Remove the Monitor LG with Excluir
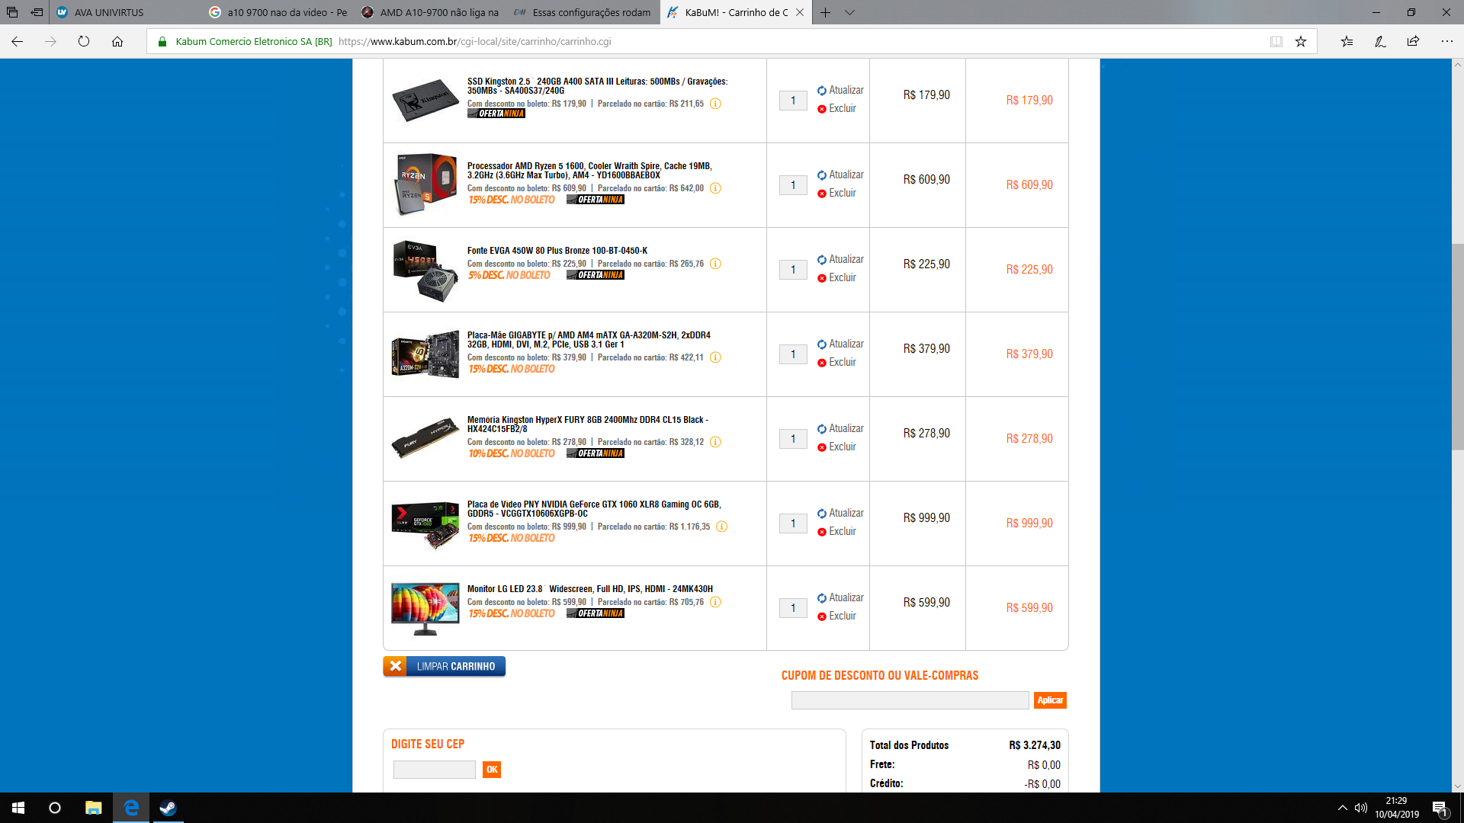1464x823 pixels. click(836, 616)
